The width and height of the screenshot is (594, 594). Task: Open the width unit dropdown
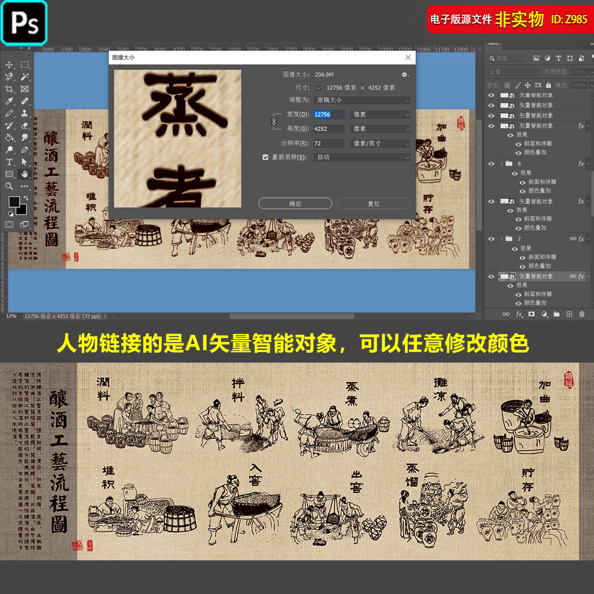380,114
